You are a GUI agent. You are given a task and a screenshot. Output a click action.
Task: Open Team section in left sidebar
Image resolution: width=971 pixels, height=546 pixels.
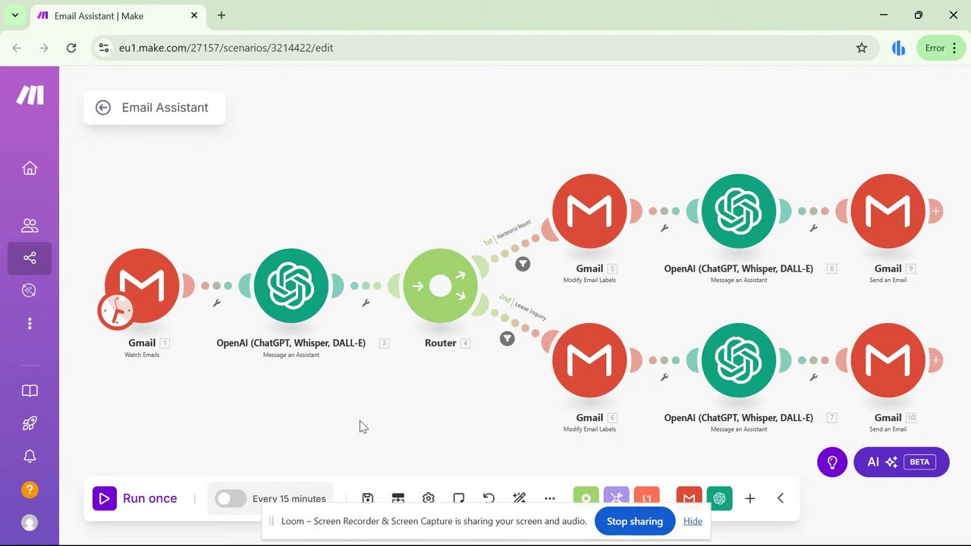[x=30, y=225]
